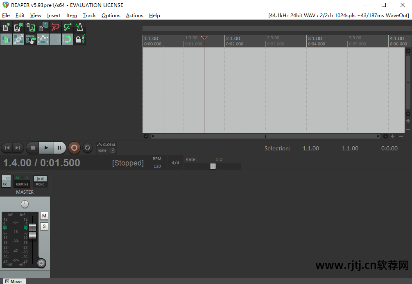Click the 1.4.00 / 0:01.500 time display
Viewport: 412px width, 284px height.
pos(41,163)
